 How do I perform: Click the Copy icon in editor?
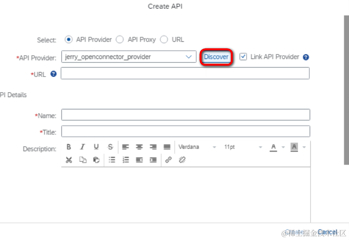point(83,160)
